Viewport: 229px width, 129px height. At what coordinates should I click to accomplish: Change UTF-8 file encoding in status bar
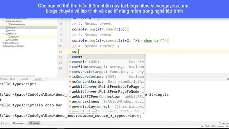tap(213, 126)
